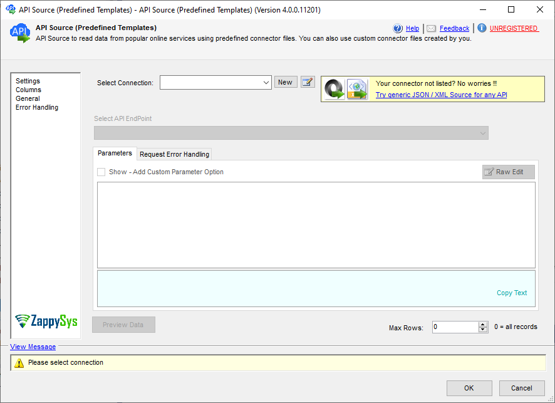Increase Max Rows with the up arrow
555x403 pixels.
[x=483, y=325]
